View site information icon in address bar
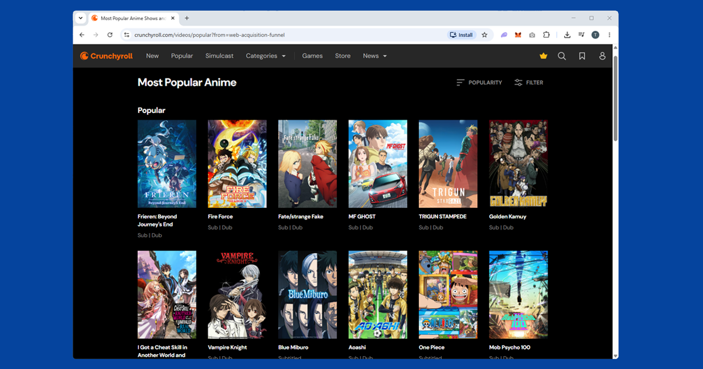Screen dimensions: 703x369 click(126, 35)
